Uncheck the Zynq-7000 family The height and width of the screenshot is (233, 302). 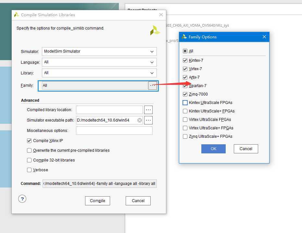pos(185,94)
